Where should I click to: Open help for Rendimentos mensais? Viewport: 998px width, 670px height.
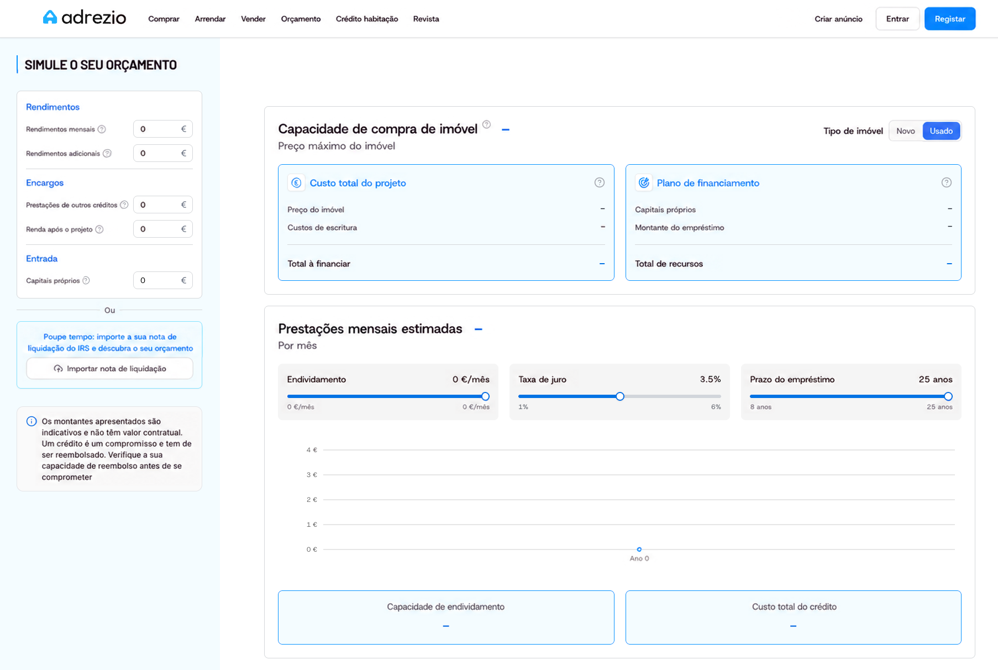click(x=102, y=129)
